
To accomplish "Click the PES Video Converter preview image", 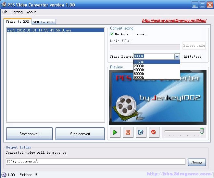I will click(158, 97).
